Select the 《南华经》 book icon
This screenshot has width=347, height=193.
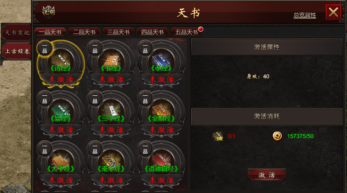pos(111,161)
